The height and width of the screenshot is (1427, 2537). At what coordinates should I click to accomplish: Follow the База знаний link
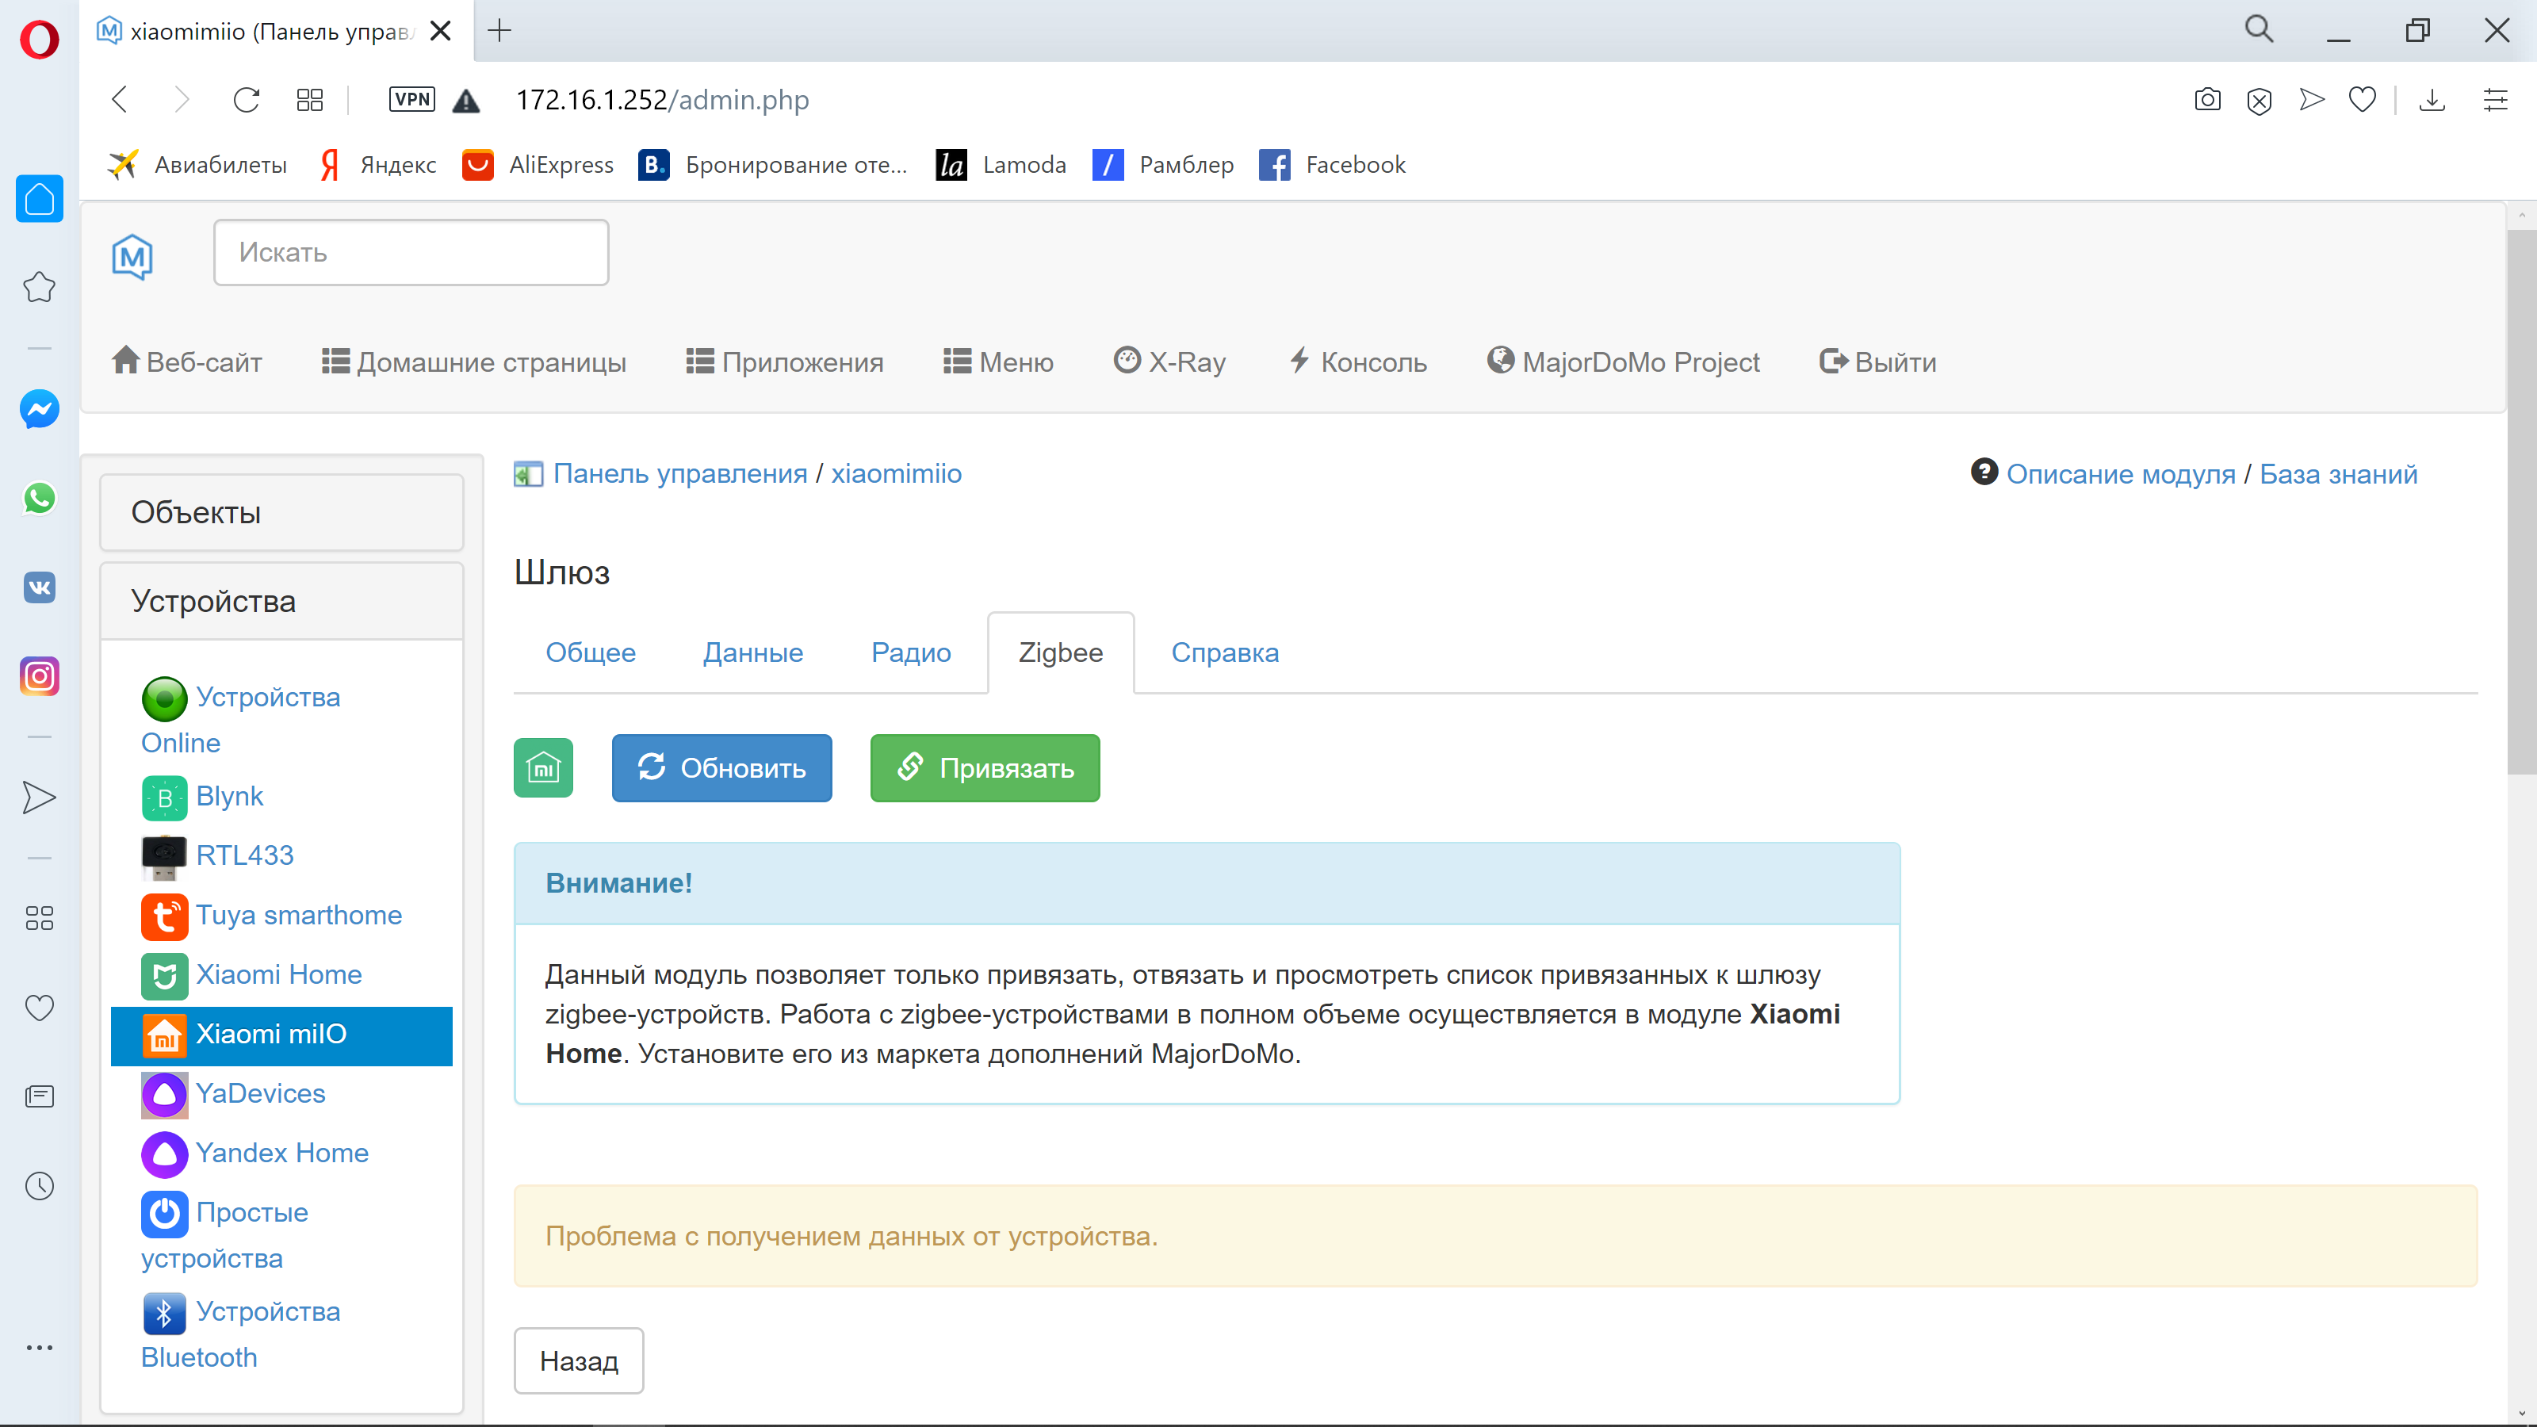tap(2339, 474)
